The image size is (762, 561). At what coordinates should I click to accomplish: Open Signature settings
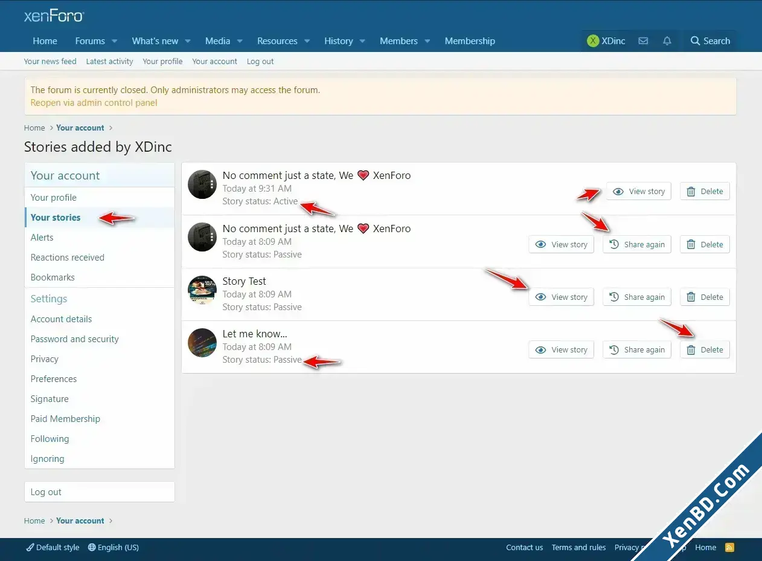tap(100, 399)
